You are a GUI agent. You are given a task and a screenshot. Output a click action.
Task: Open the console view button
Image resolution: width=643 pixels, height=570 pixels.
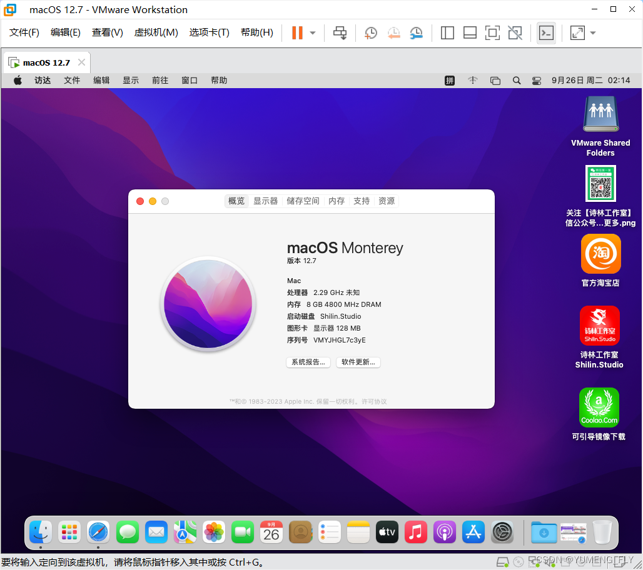(x=546, y=32)
